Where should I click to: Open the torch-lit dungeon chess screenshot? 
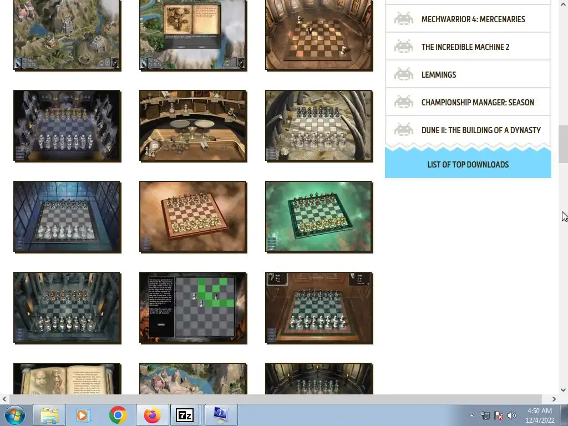(67, 307)
